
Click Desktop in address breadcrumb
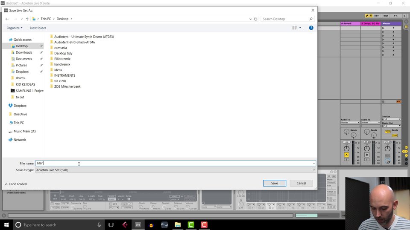click(62, 19)
